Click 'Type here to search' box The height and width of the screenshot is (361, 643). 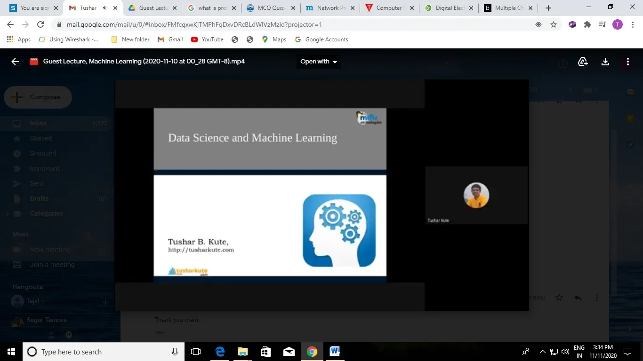(103, 352)
